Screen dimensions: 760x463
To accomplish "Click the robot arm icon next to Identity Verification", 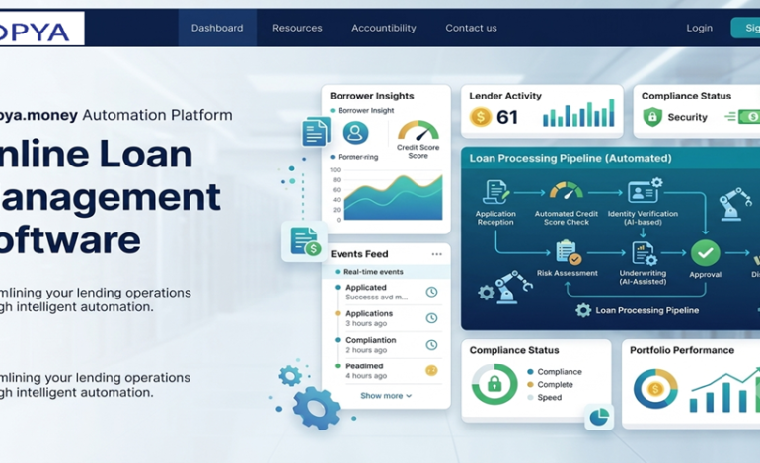I will (x=735, y=204).
